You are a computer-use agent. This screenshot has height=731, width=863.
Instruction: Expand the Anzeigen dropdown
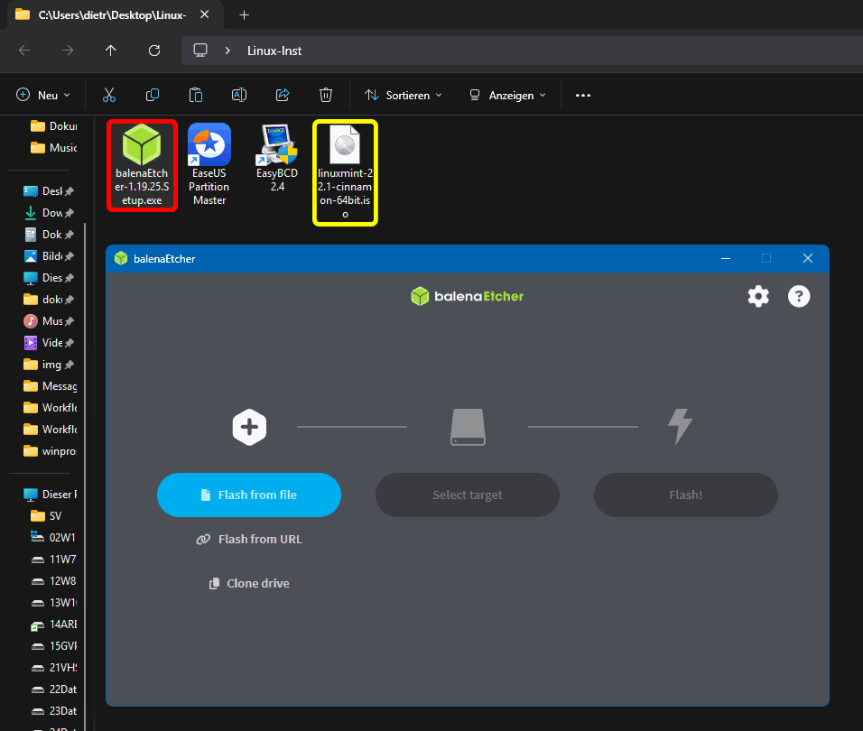(507, 95)
